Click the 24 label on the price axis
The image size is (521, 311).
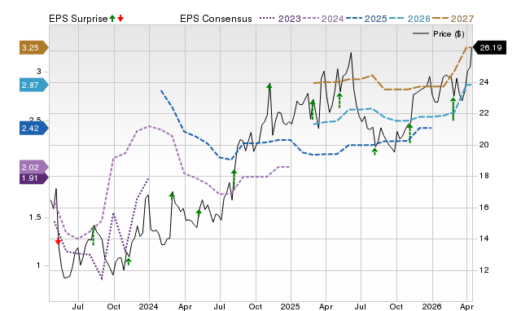[484, 82]
